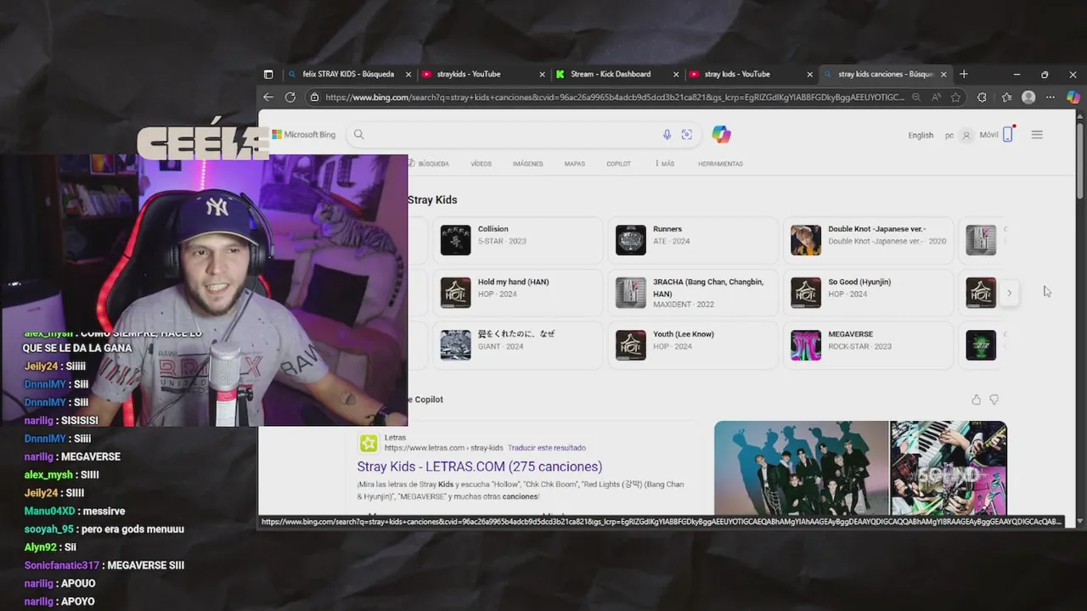Click the page vertical scrollbar
This screenshot has width=1087, height=611.
coord(1080,161)
